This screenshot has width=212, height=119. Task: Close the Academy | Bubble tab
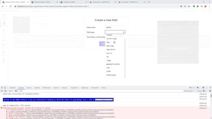(x=86, y=2)
